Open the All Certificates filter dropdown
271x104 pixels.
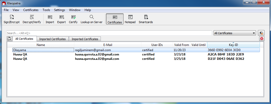click(x=235, y=33)
